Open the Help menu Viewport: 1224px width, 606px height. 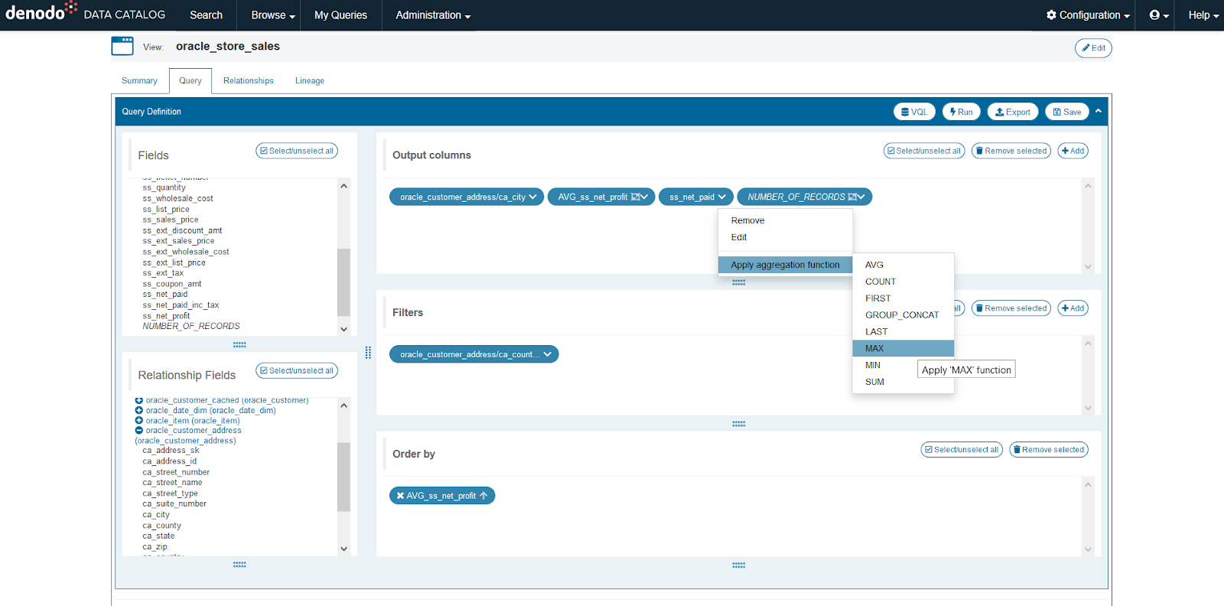tap(1203, 15)
